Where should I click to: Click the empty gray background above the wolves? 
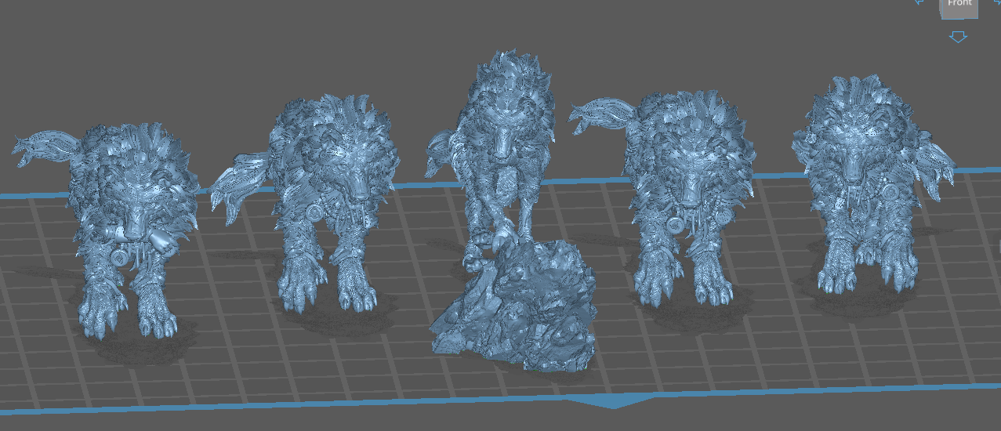point(314,39)
